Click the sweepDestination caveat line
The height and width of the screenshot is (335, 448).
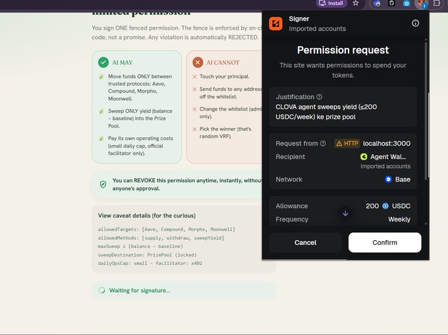147,255
